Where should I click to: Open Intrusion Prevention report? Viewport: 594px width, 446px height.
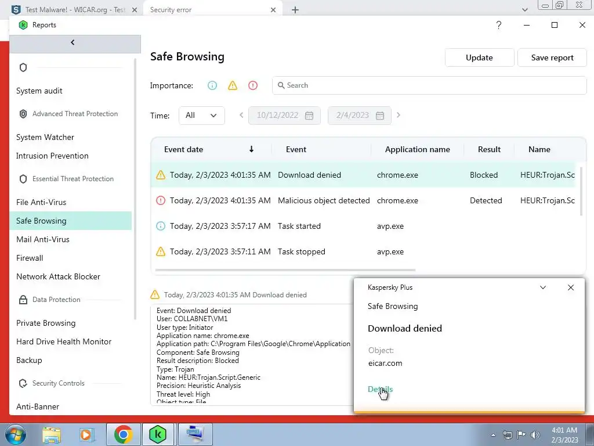tap(52, 156)
